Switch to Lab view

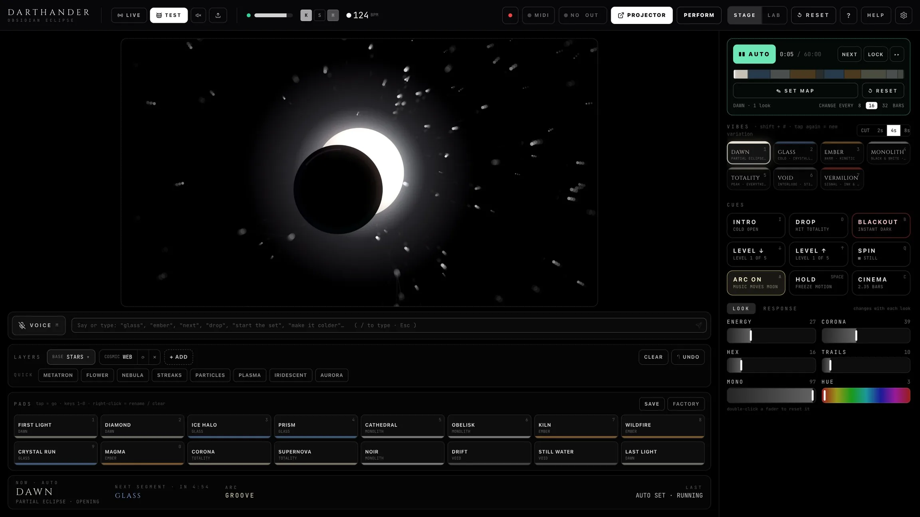(774, 15)
